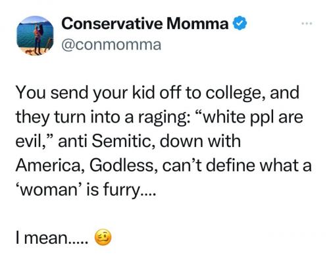
Task: Click the word "Conservative" in display name
Action: [113, 24]
